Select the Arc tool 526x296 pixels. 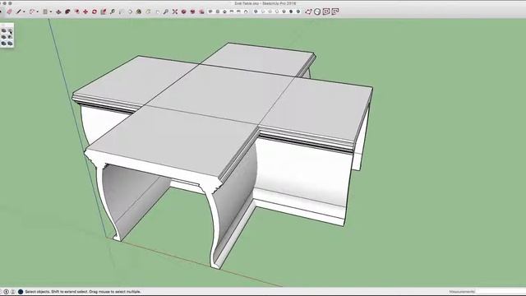pyautogui.click(x=32, y=12)
